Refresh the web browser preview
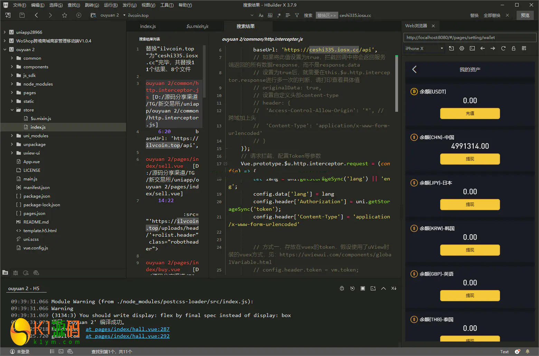539x356 pixels. click(x=503, y=49)
